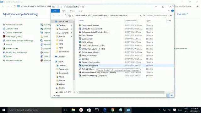Select Performance Monitor shortcut icon
Screen dimensions: 201x113
tap(80, 52)
